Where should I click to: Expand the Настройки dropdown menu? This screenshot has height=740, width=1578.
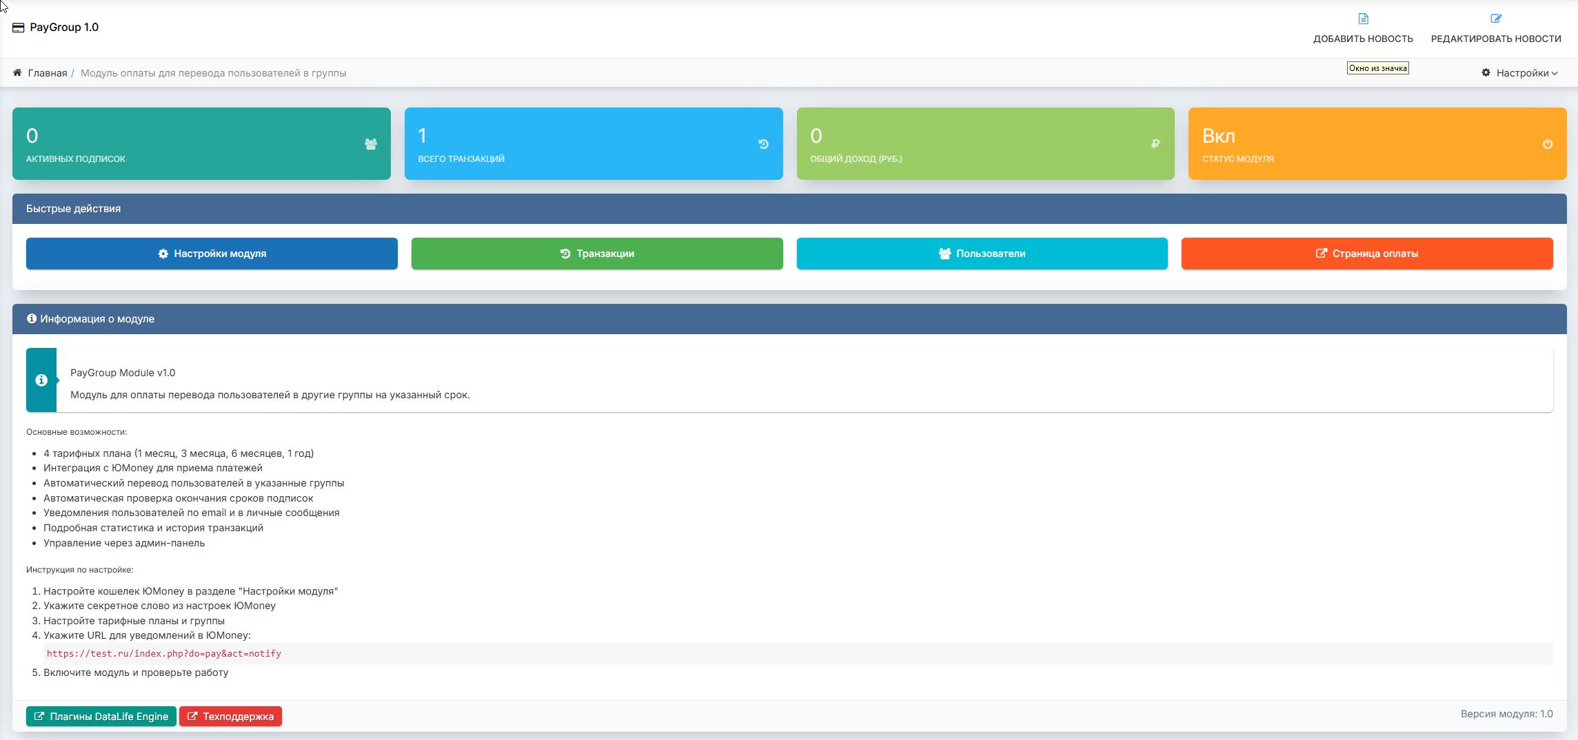(x=1519, y=73)
